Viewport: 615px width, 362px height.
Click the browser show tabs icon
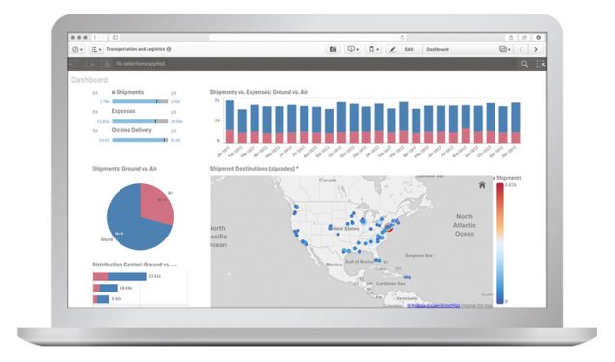coord(524,38)
